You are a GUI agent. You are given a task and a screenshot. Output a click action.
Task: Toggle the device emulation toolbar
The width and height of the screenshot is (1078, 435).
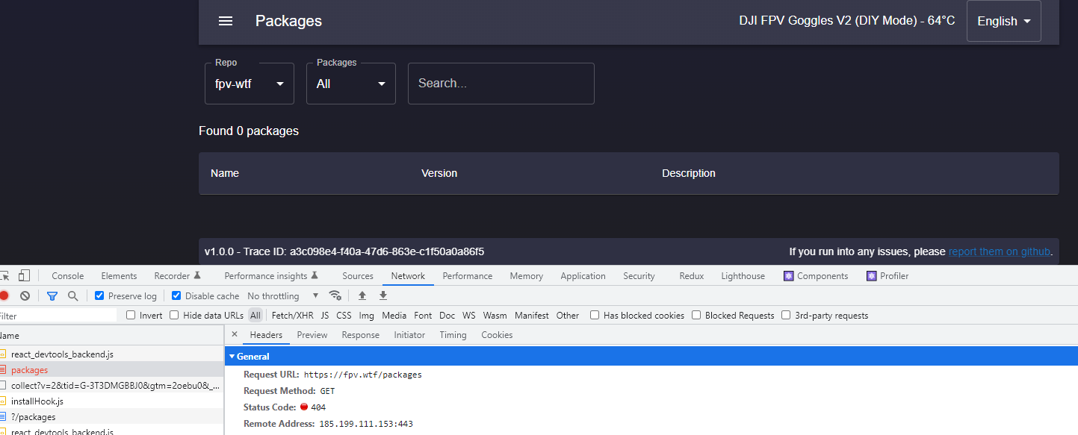click(24, 275)
